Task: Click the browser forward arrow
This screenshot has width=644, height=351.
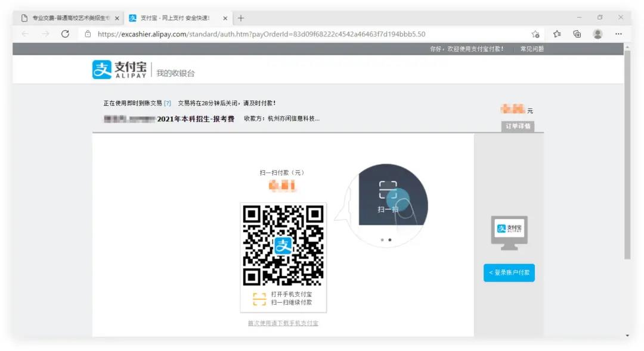Action: tap(45, 34)
